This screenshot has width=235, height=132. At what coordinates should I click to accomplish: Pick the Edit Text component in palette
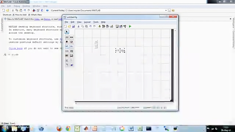pyautogui.click(x=67, y=46)
